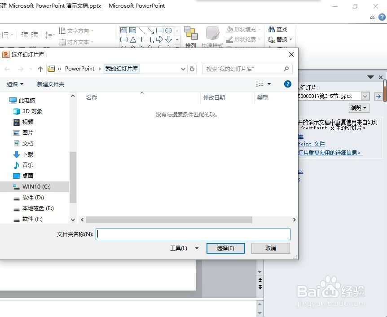The width and height of the screenshot is (387, 317).
Task: Pick the elbow connector shape
Action: click(x=142, y=39)
